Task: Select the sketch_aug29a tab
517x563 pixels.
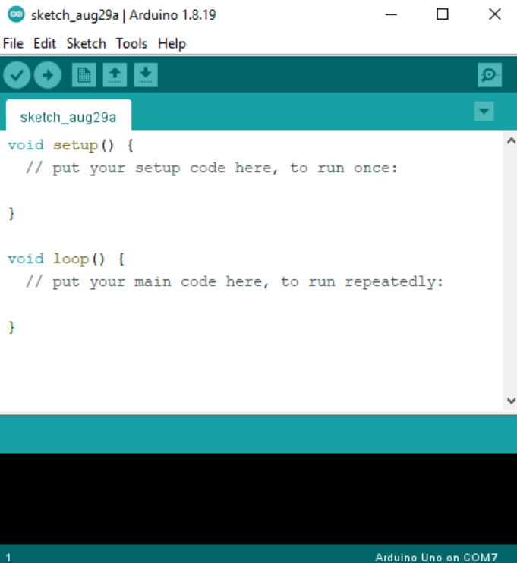Action: click(x=68, y=117)
